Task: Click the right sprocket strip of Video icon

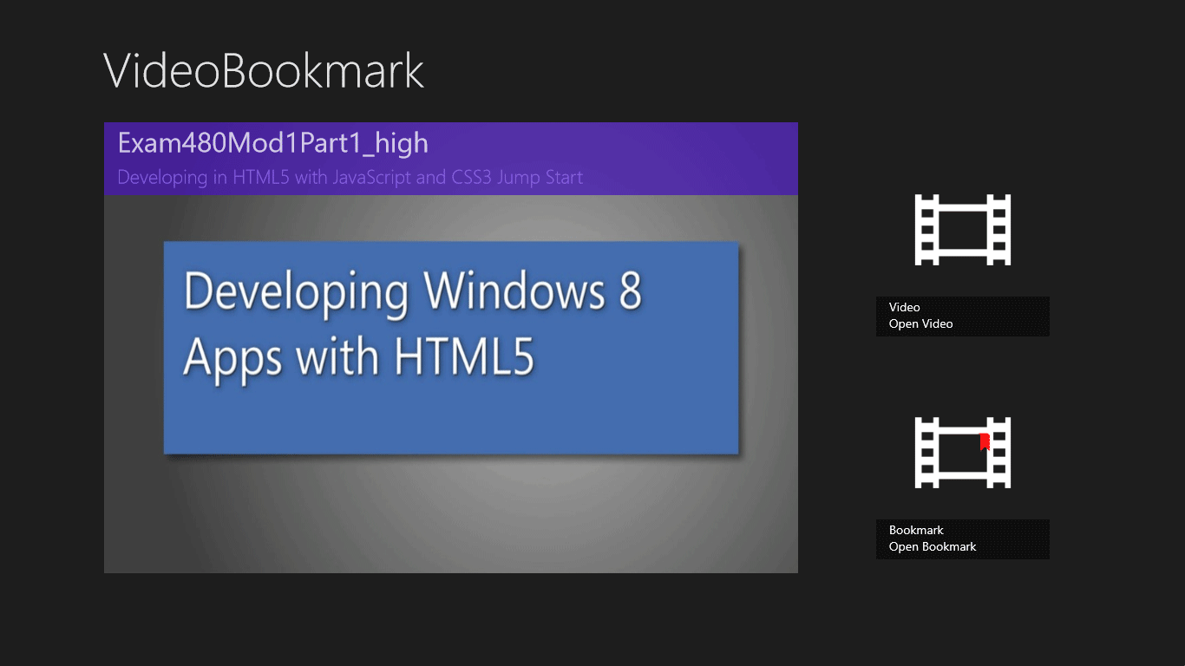Action: pos(999,230)
